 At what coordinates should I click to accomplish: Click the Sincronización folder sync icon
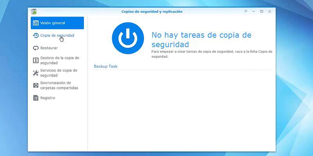[x=36, y=85]
